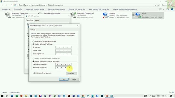The height and width of the screenshot is (98, 175).
Task: Open view options dropdown arrow
Action: point(163,9)
